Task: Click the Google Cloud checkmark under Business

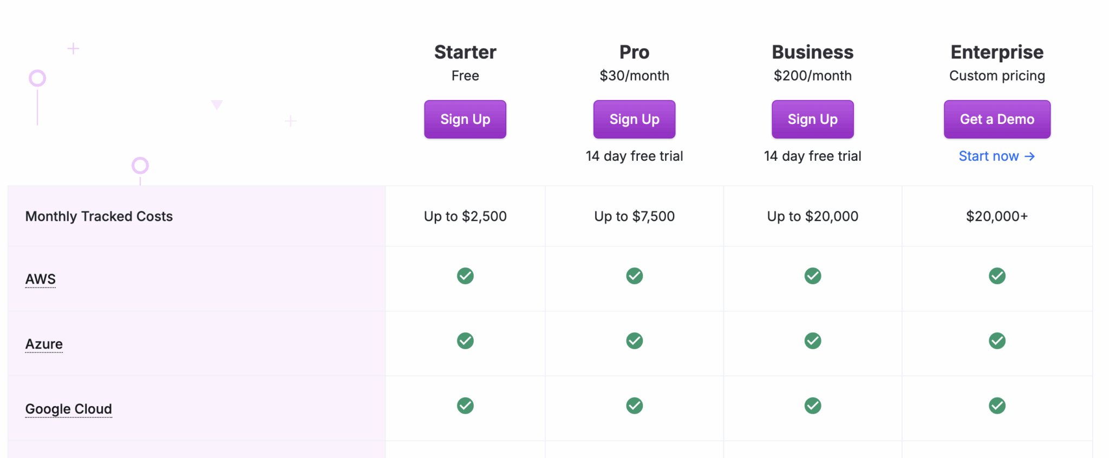Action: (812, 405)
